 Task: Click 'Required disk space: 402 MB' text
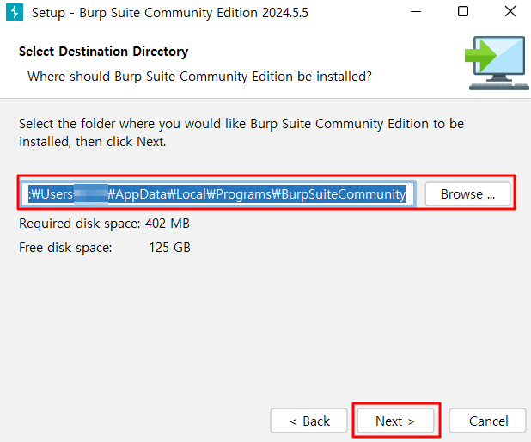coord(104,224)
